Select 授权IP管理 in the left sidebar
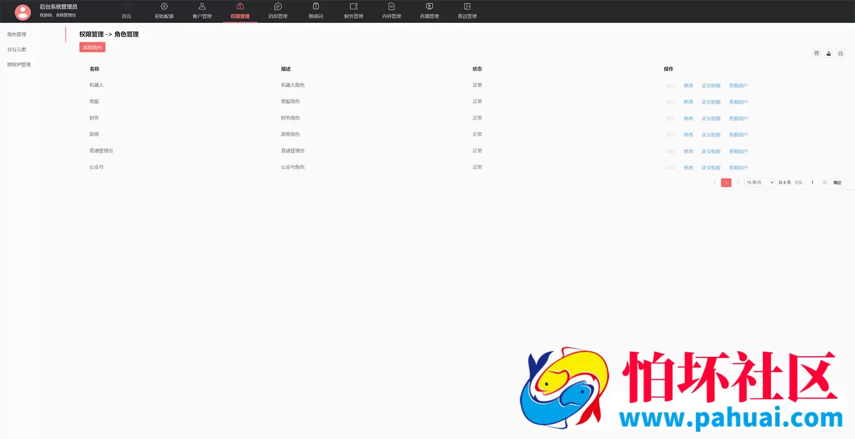The image size is (855, 439). tap(19, 64)
